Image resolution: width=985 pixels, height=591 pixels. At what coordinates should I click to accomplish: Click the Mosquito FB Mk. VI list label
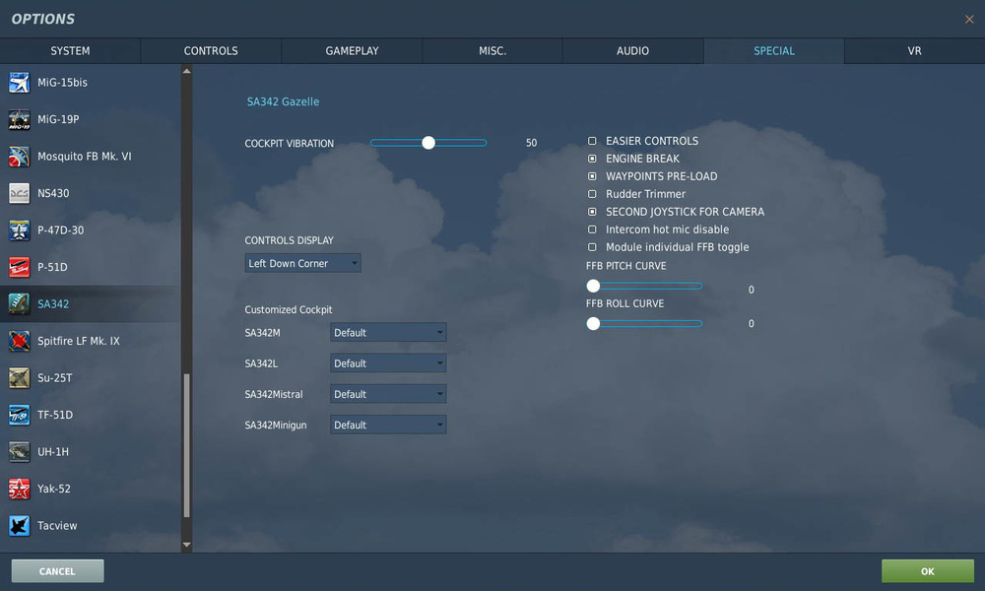click(84, 157)
